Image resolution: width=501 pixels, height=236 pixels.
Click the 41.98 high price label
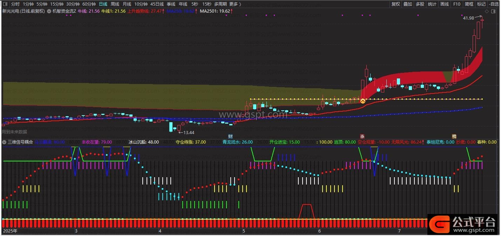tap(468, 18)
